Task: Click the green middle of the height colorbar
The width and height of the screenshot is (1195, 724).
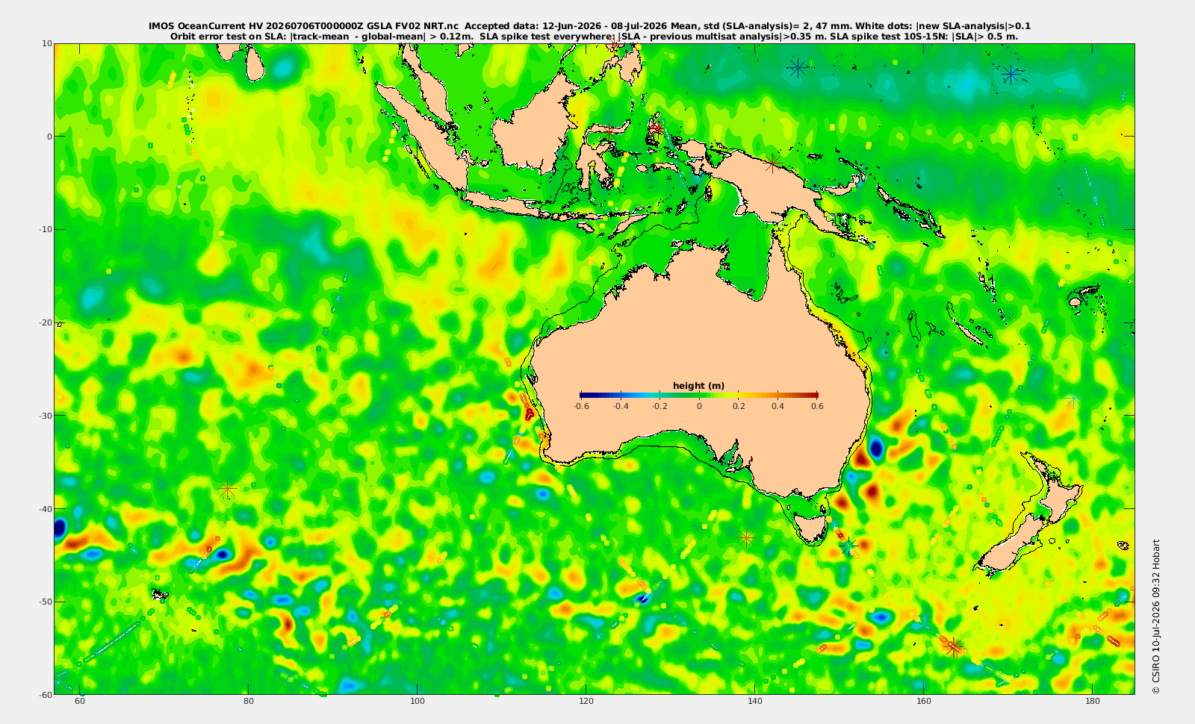Action: (x=699, y=395)
